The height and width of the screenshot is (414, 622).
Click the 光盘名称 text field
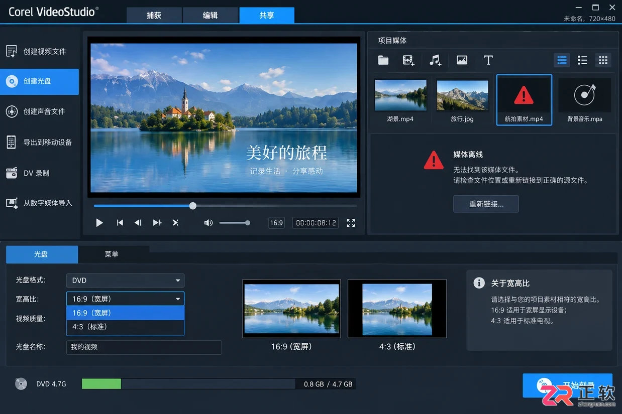click(x=144, y=347)
